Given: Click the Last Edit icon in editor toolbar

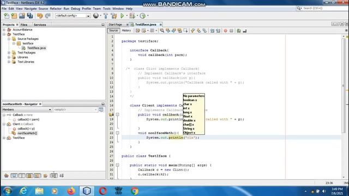Looking at the screenshot, I should point(138,30).
